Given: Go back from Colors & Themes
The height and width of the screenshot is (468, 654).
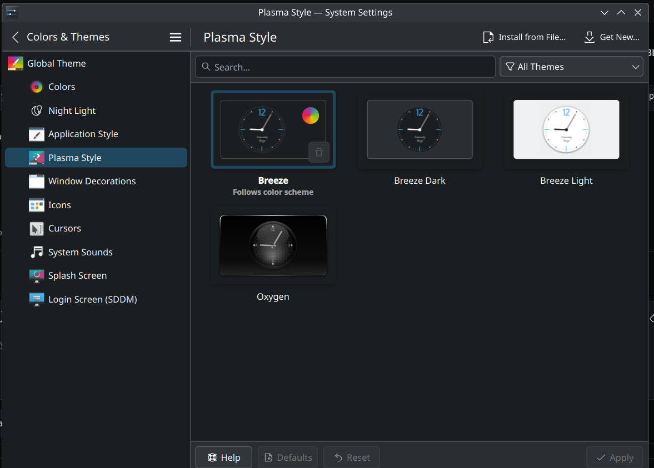Looking at the screenshot, I should 16,37.
